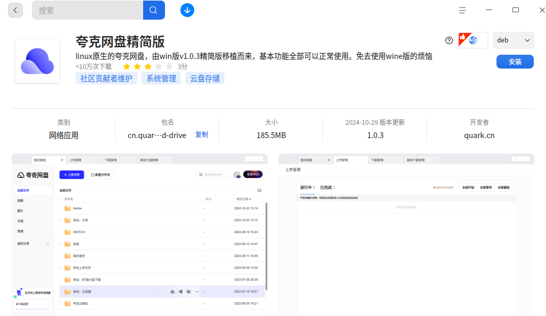This screenshot has height=316, width=546.
Task: Select the 云盘存储 tag
Action: point(205,79)
